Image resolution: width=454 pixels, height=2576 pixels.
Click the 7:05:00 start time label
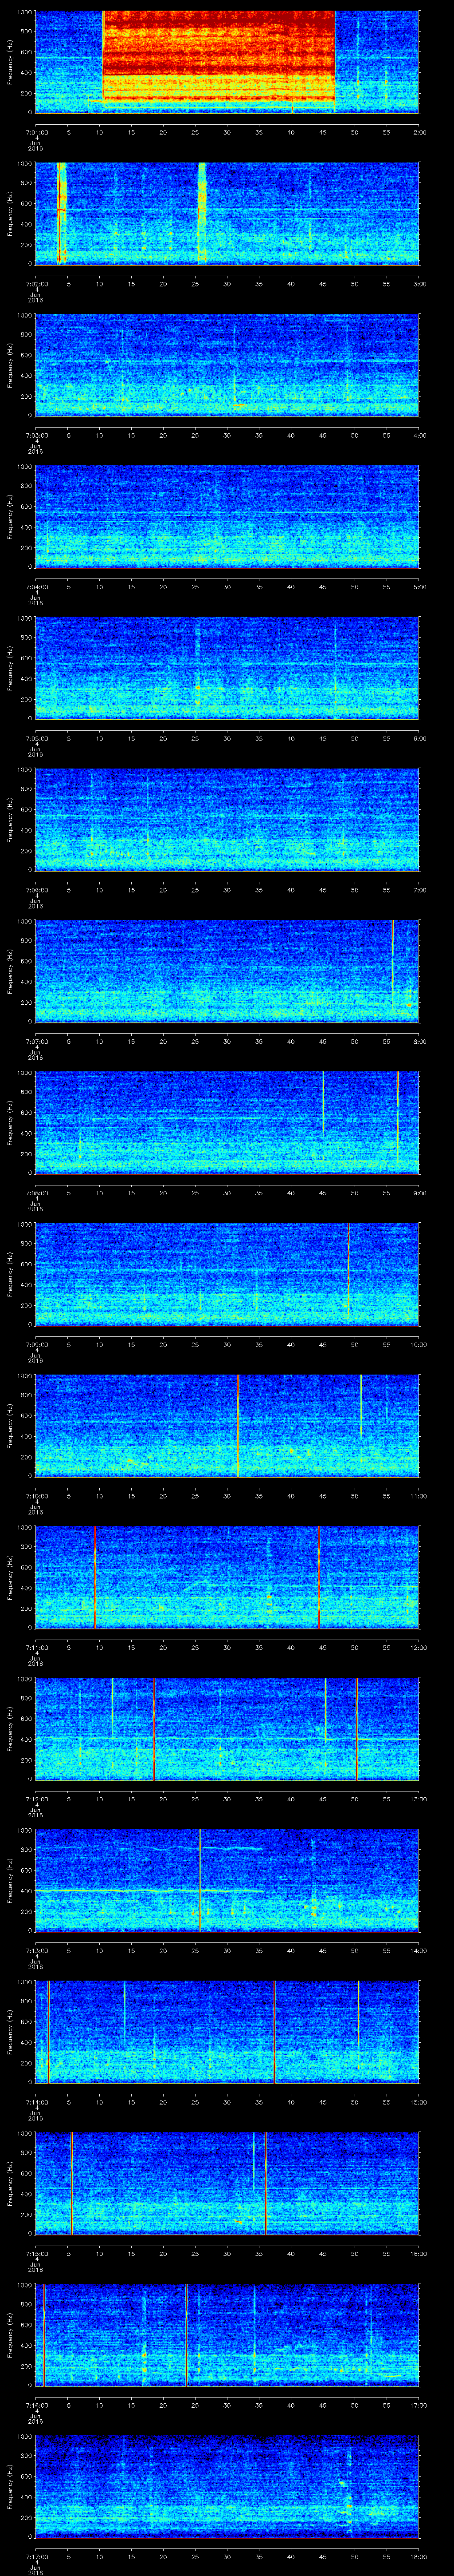[36, 739]
